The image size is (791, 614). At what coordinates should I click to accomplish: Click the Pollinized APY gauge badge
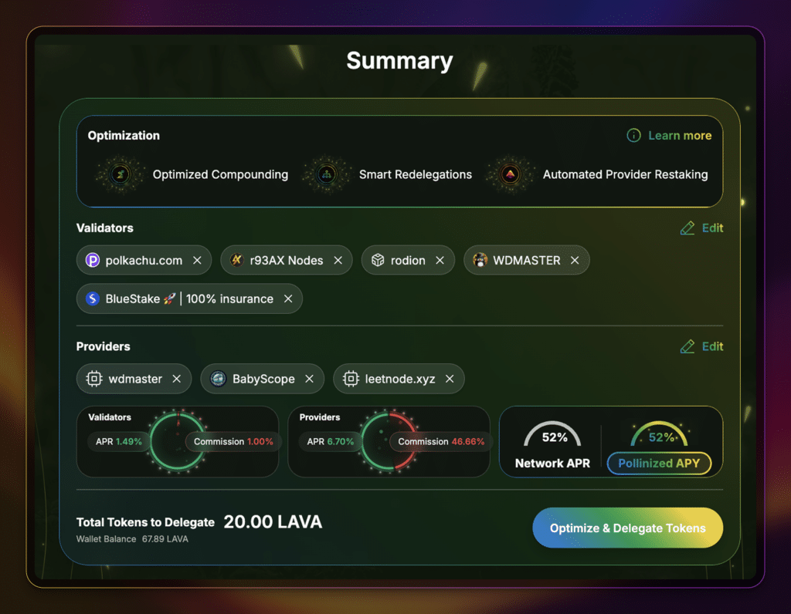tap(660, 464)
